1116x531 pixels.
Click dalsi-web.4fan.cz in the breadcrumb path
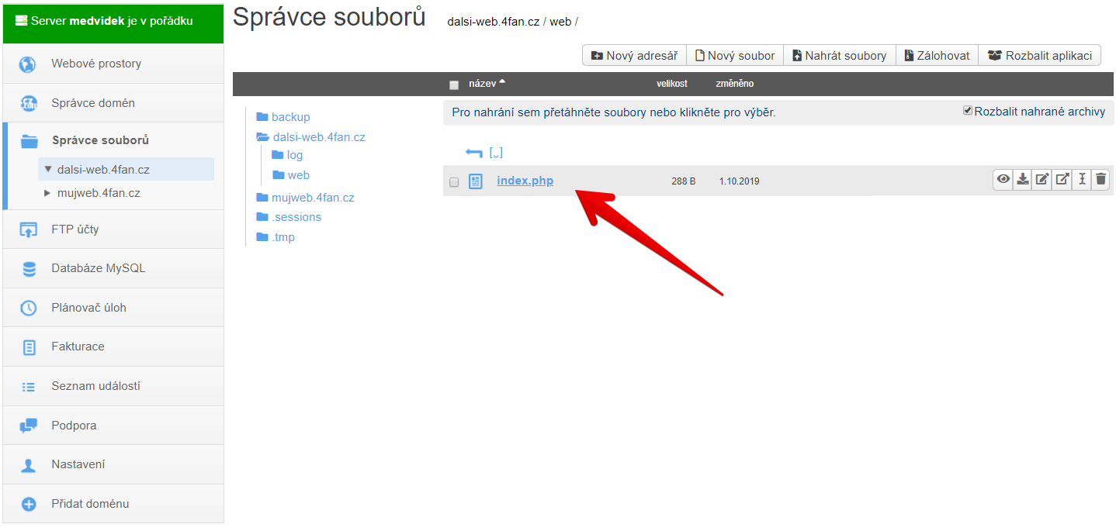493,22
